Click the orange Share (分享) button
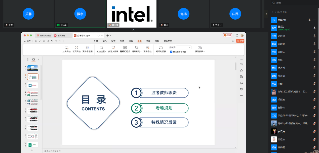The height and width of the screenshot is (153, 319). (240, 41)
